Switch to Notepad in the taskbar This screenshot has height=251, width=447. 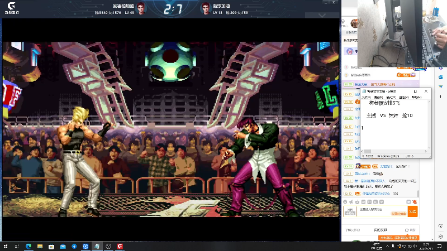97,246
